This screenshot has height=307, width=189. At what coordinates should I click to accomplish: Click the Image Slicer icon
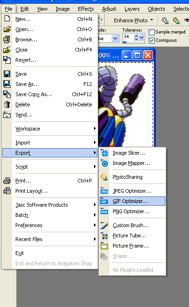[104, 153]
